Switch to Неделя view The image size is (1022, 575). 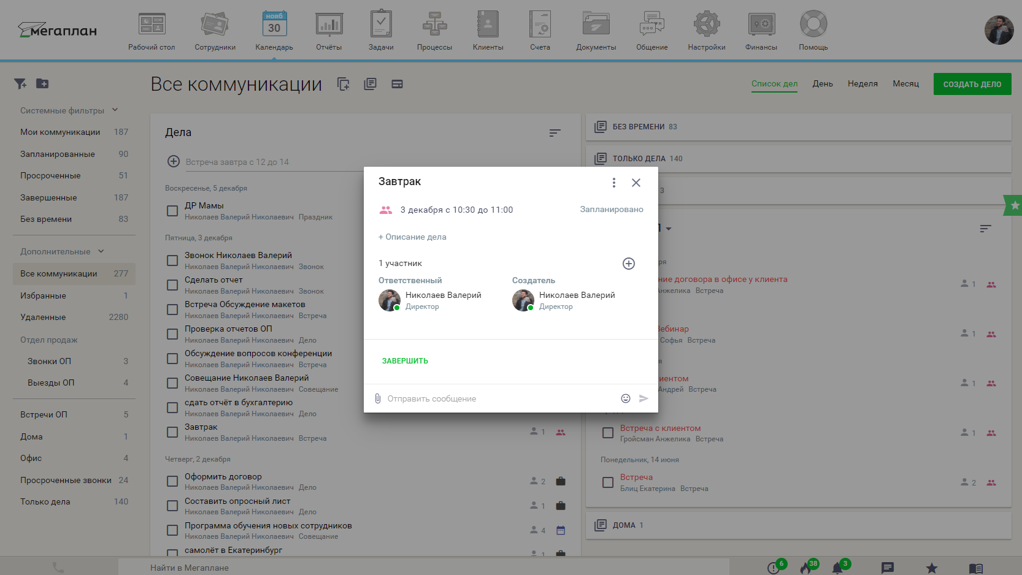tap(863, 84)
